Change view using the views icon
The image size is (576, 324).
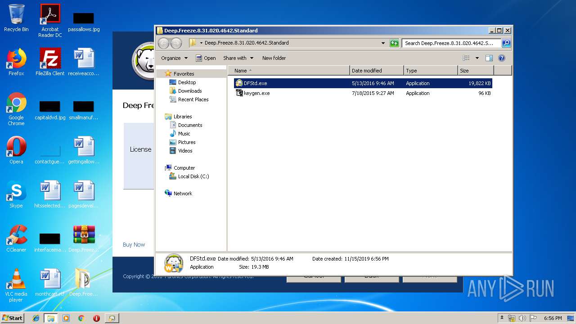[466, 58]
